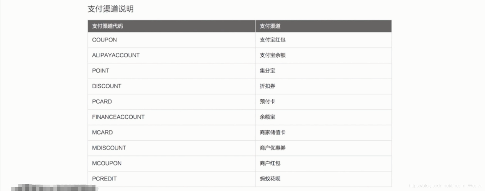Click the MDISCOUNT table cell
Image resolution: width=485 pixels, height=191 pixels.
click(x=109, y=148)
